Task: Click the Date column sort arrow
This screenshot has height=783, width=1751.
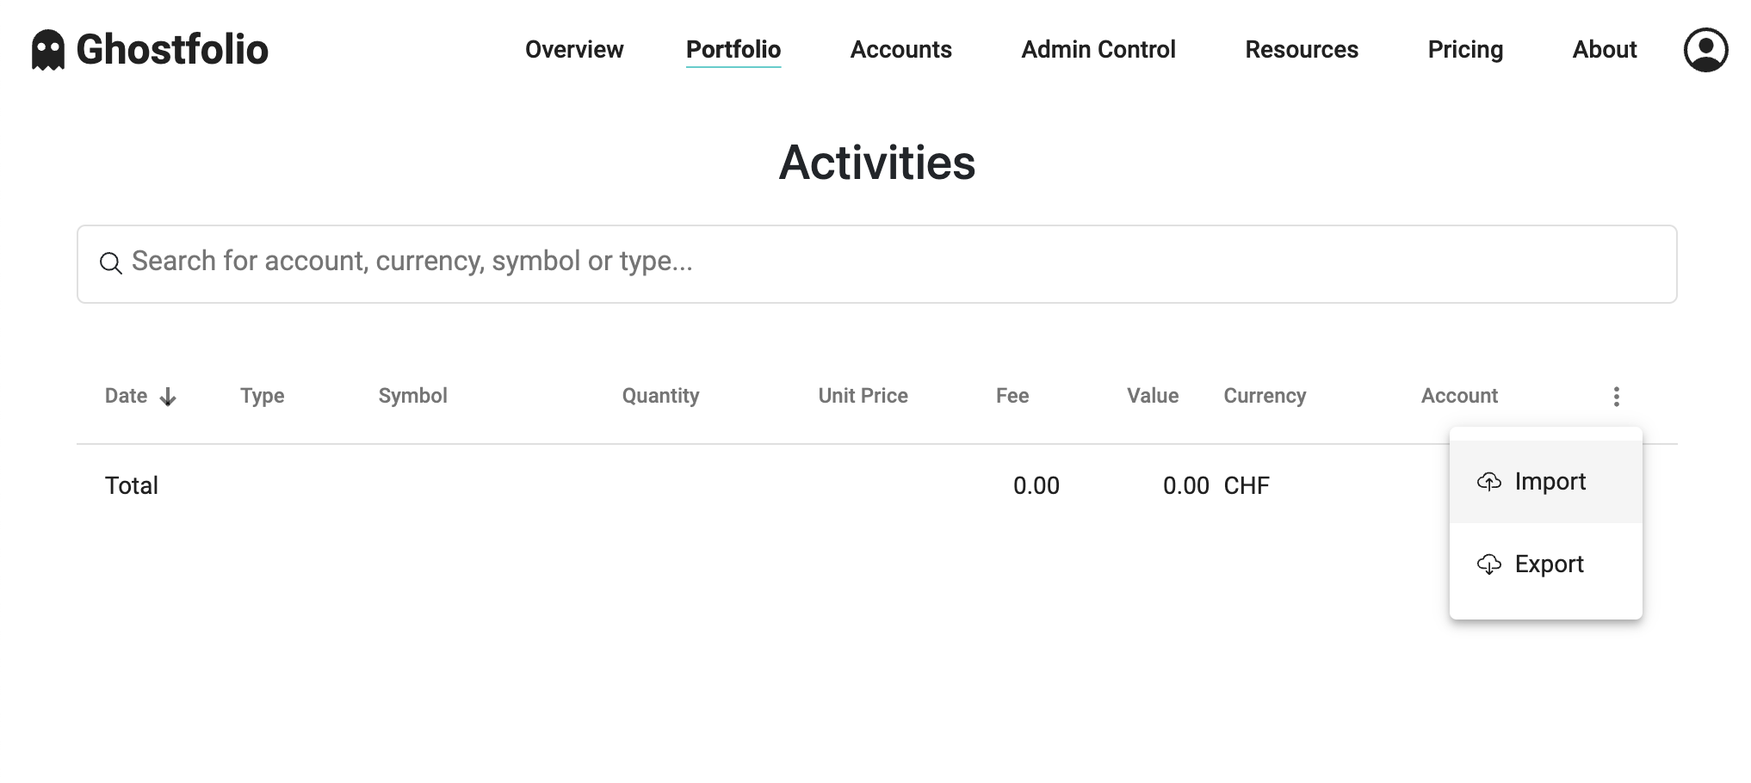Action: point(168,397)
